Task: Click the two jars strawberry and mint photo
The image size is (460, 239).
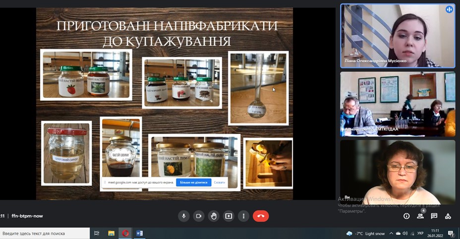Action: [x=86, y=75]
